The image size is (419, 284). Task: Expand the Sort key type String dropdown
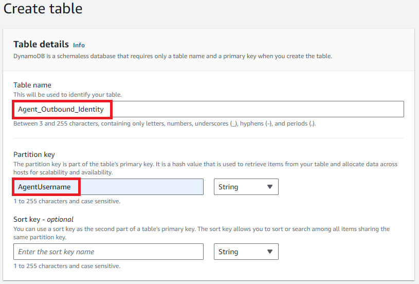[x=246, y=252]
